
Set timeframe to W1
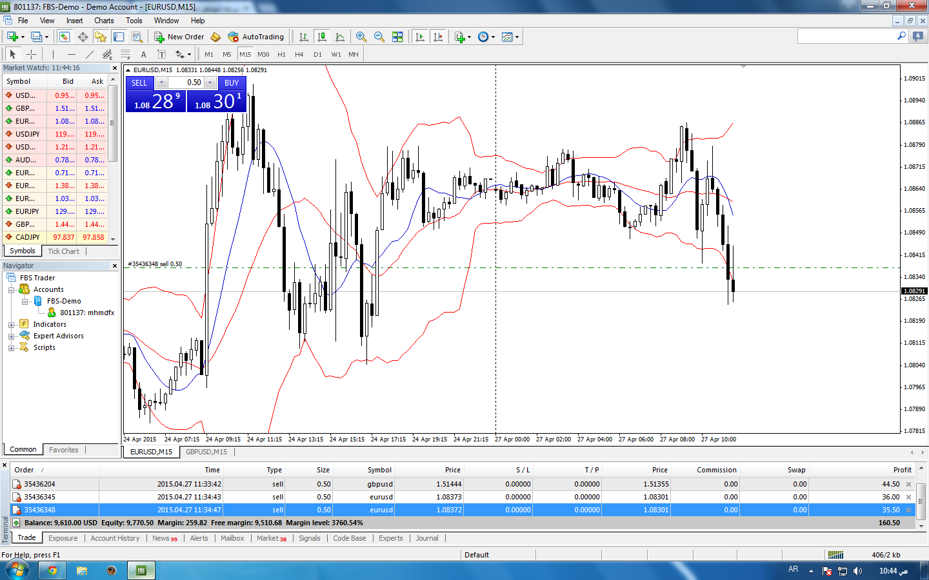coord(336,54)
